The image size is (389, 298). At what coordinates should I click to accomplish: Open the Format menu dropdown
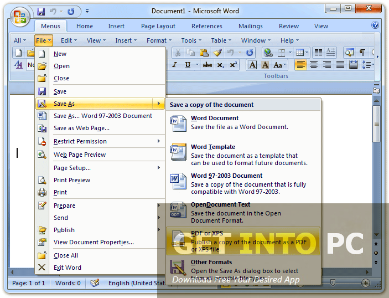point(159,40)
